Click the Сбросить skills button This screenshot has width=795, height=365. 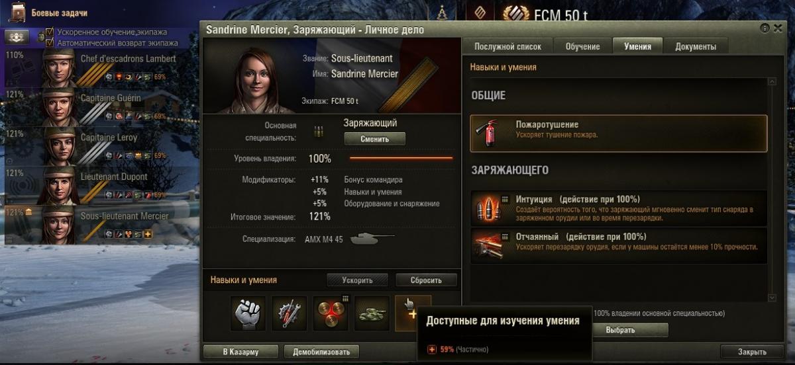coord(427,280)
